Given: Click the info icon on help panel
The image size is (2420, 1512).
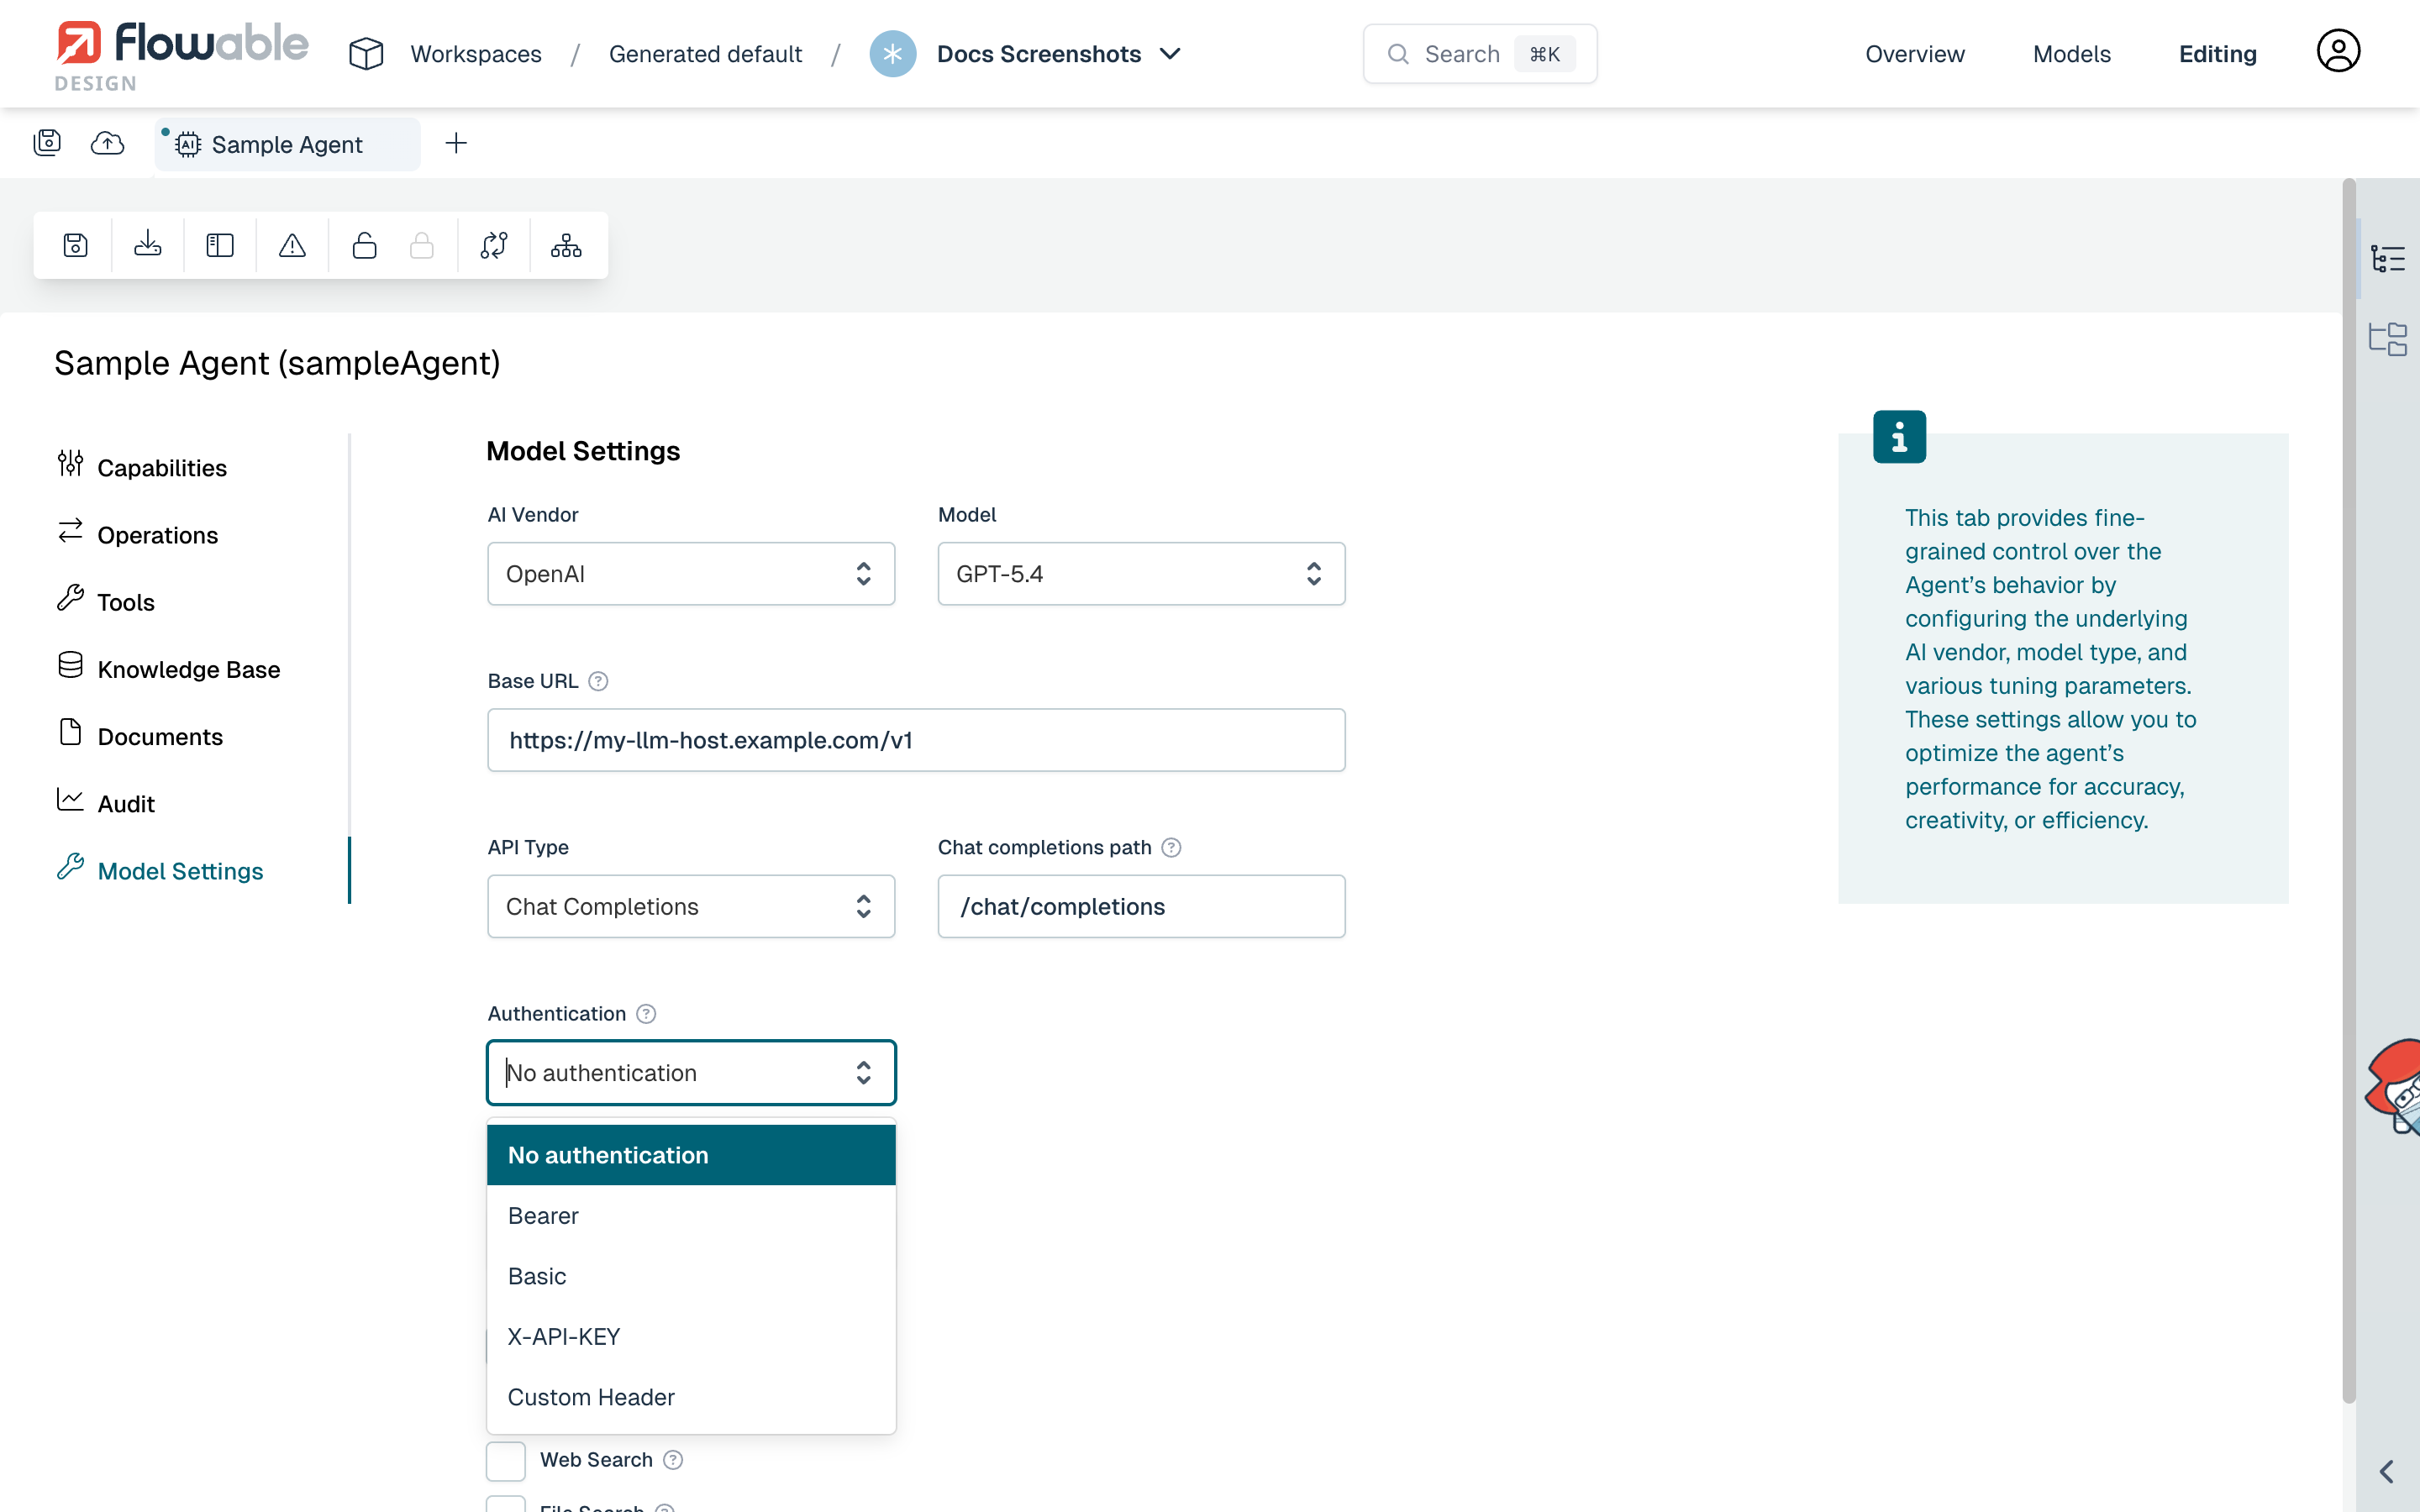Looking at the screenshot, I should (1899, 437).
